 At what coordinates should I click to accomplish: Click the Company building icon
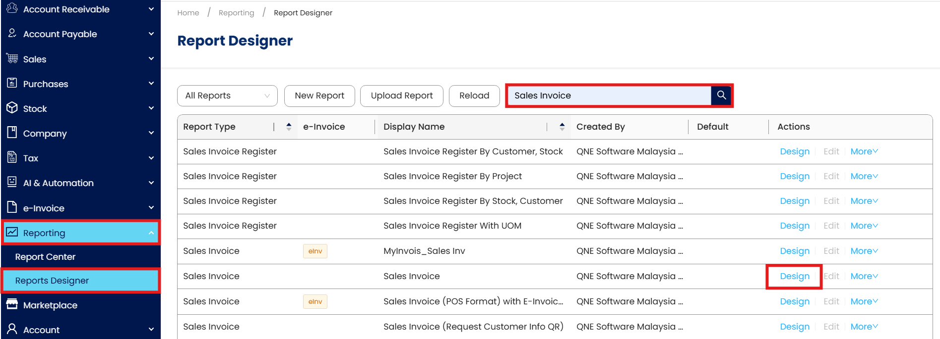pyautogui.click(x=12, y=133)
